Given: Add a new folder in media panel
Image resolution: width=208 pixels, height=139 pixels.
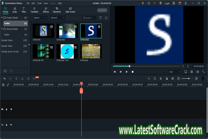Looking at the screenshot, I should 5,71.
